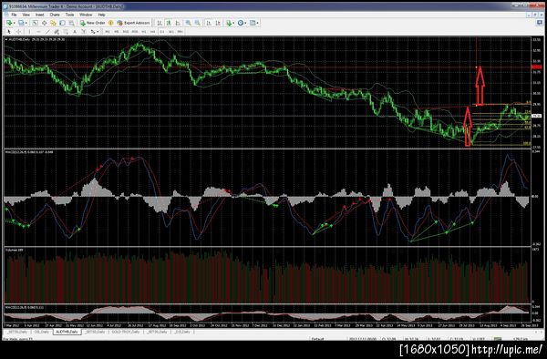Switch chart to bar chart type

[160, 23]
